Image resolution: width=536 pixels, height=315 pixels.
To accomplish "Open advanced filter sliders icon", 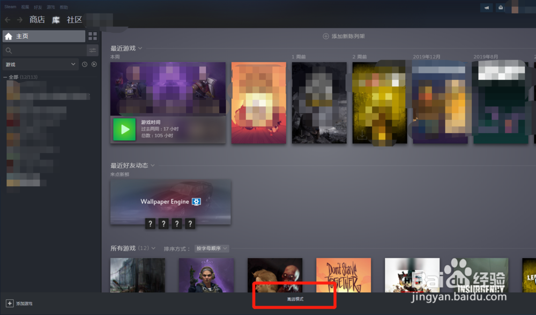I will [93, 50].
